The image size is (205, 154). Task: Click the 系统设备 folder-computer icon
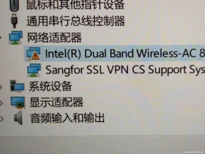point(18,86)
